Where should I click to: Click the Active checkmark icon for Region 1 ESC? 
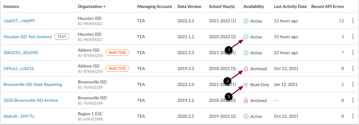[x=246, y=116]
